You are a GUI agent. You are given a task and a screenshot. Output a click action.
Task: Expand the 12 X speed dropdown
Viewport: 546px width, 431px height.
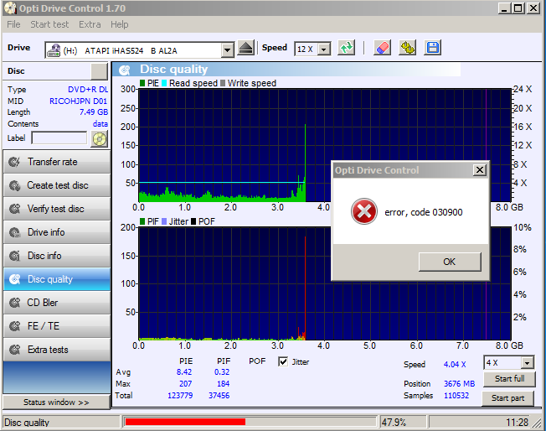click(324, 49)
